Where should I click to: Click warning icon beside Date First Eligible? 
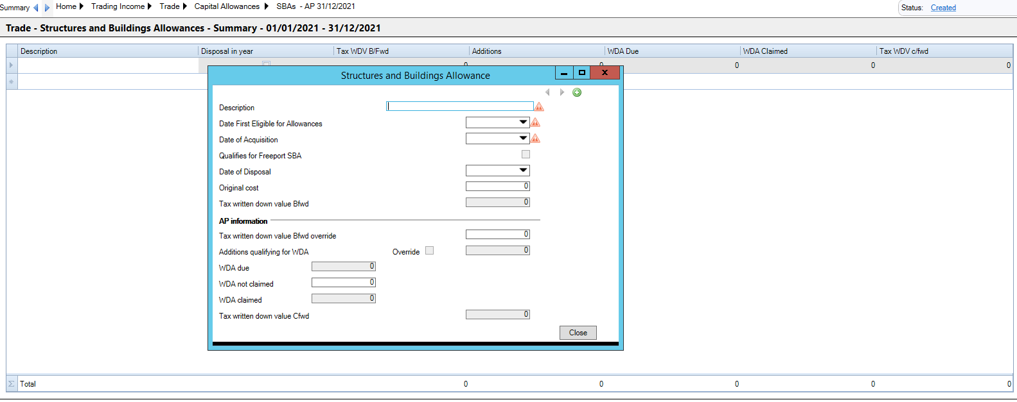(535, 122)
